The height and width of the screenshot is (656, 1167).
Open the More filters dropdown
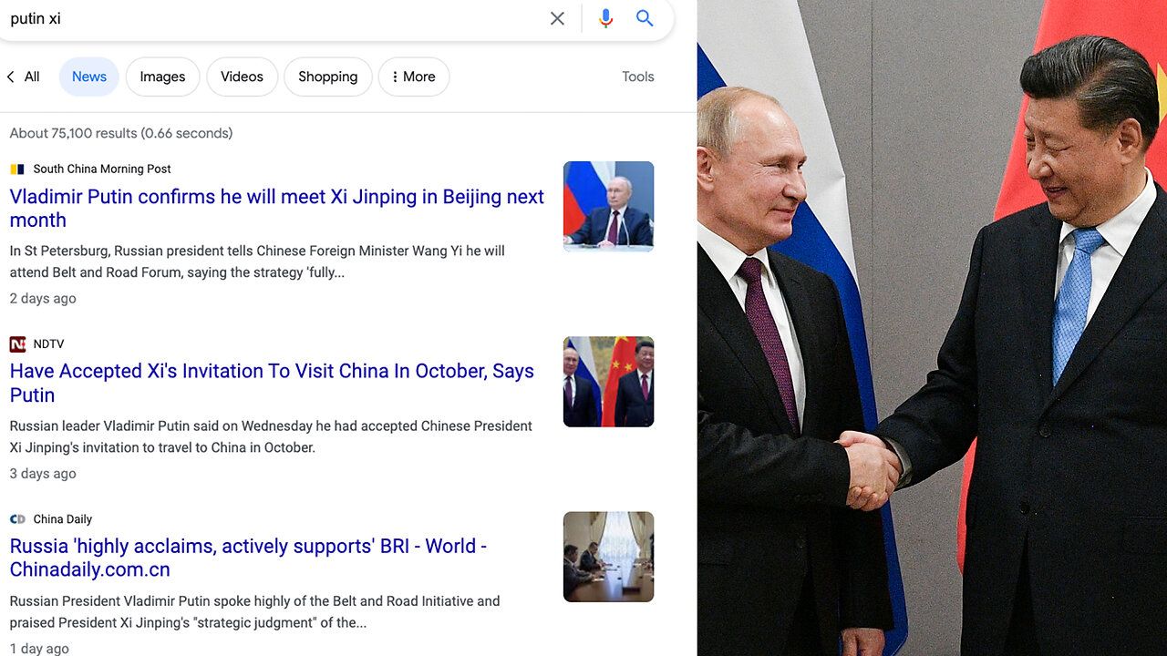[x=414, y=77]
